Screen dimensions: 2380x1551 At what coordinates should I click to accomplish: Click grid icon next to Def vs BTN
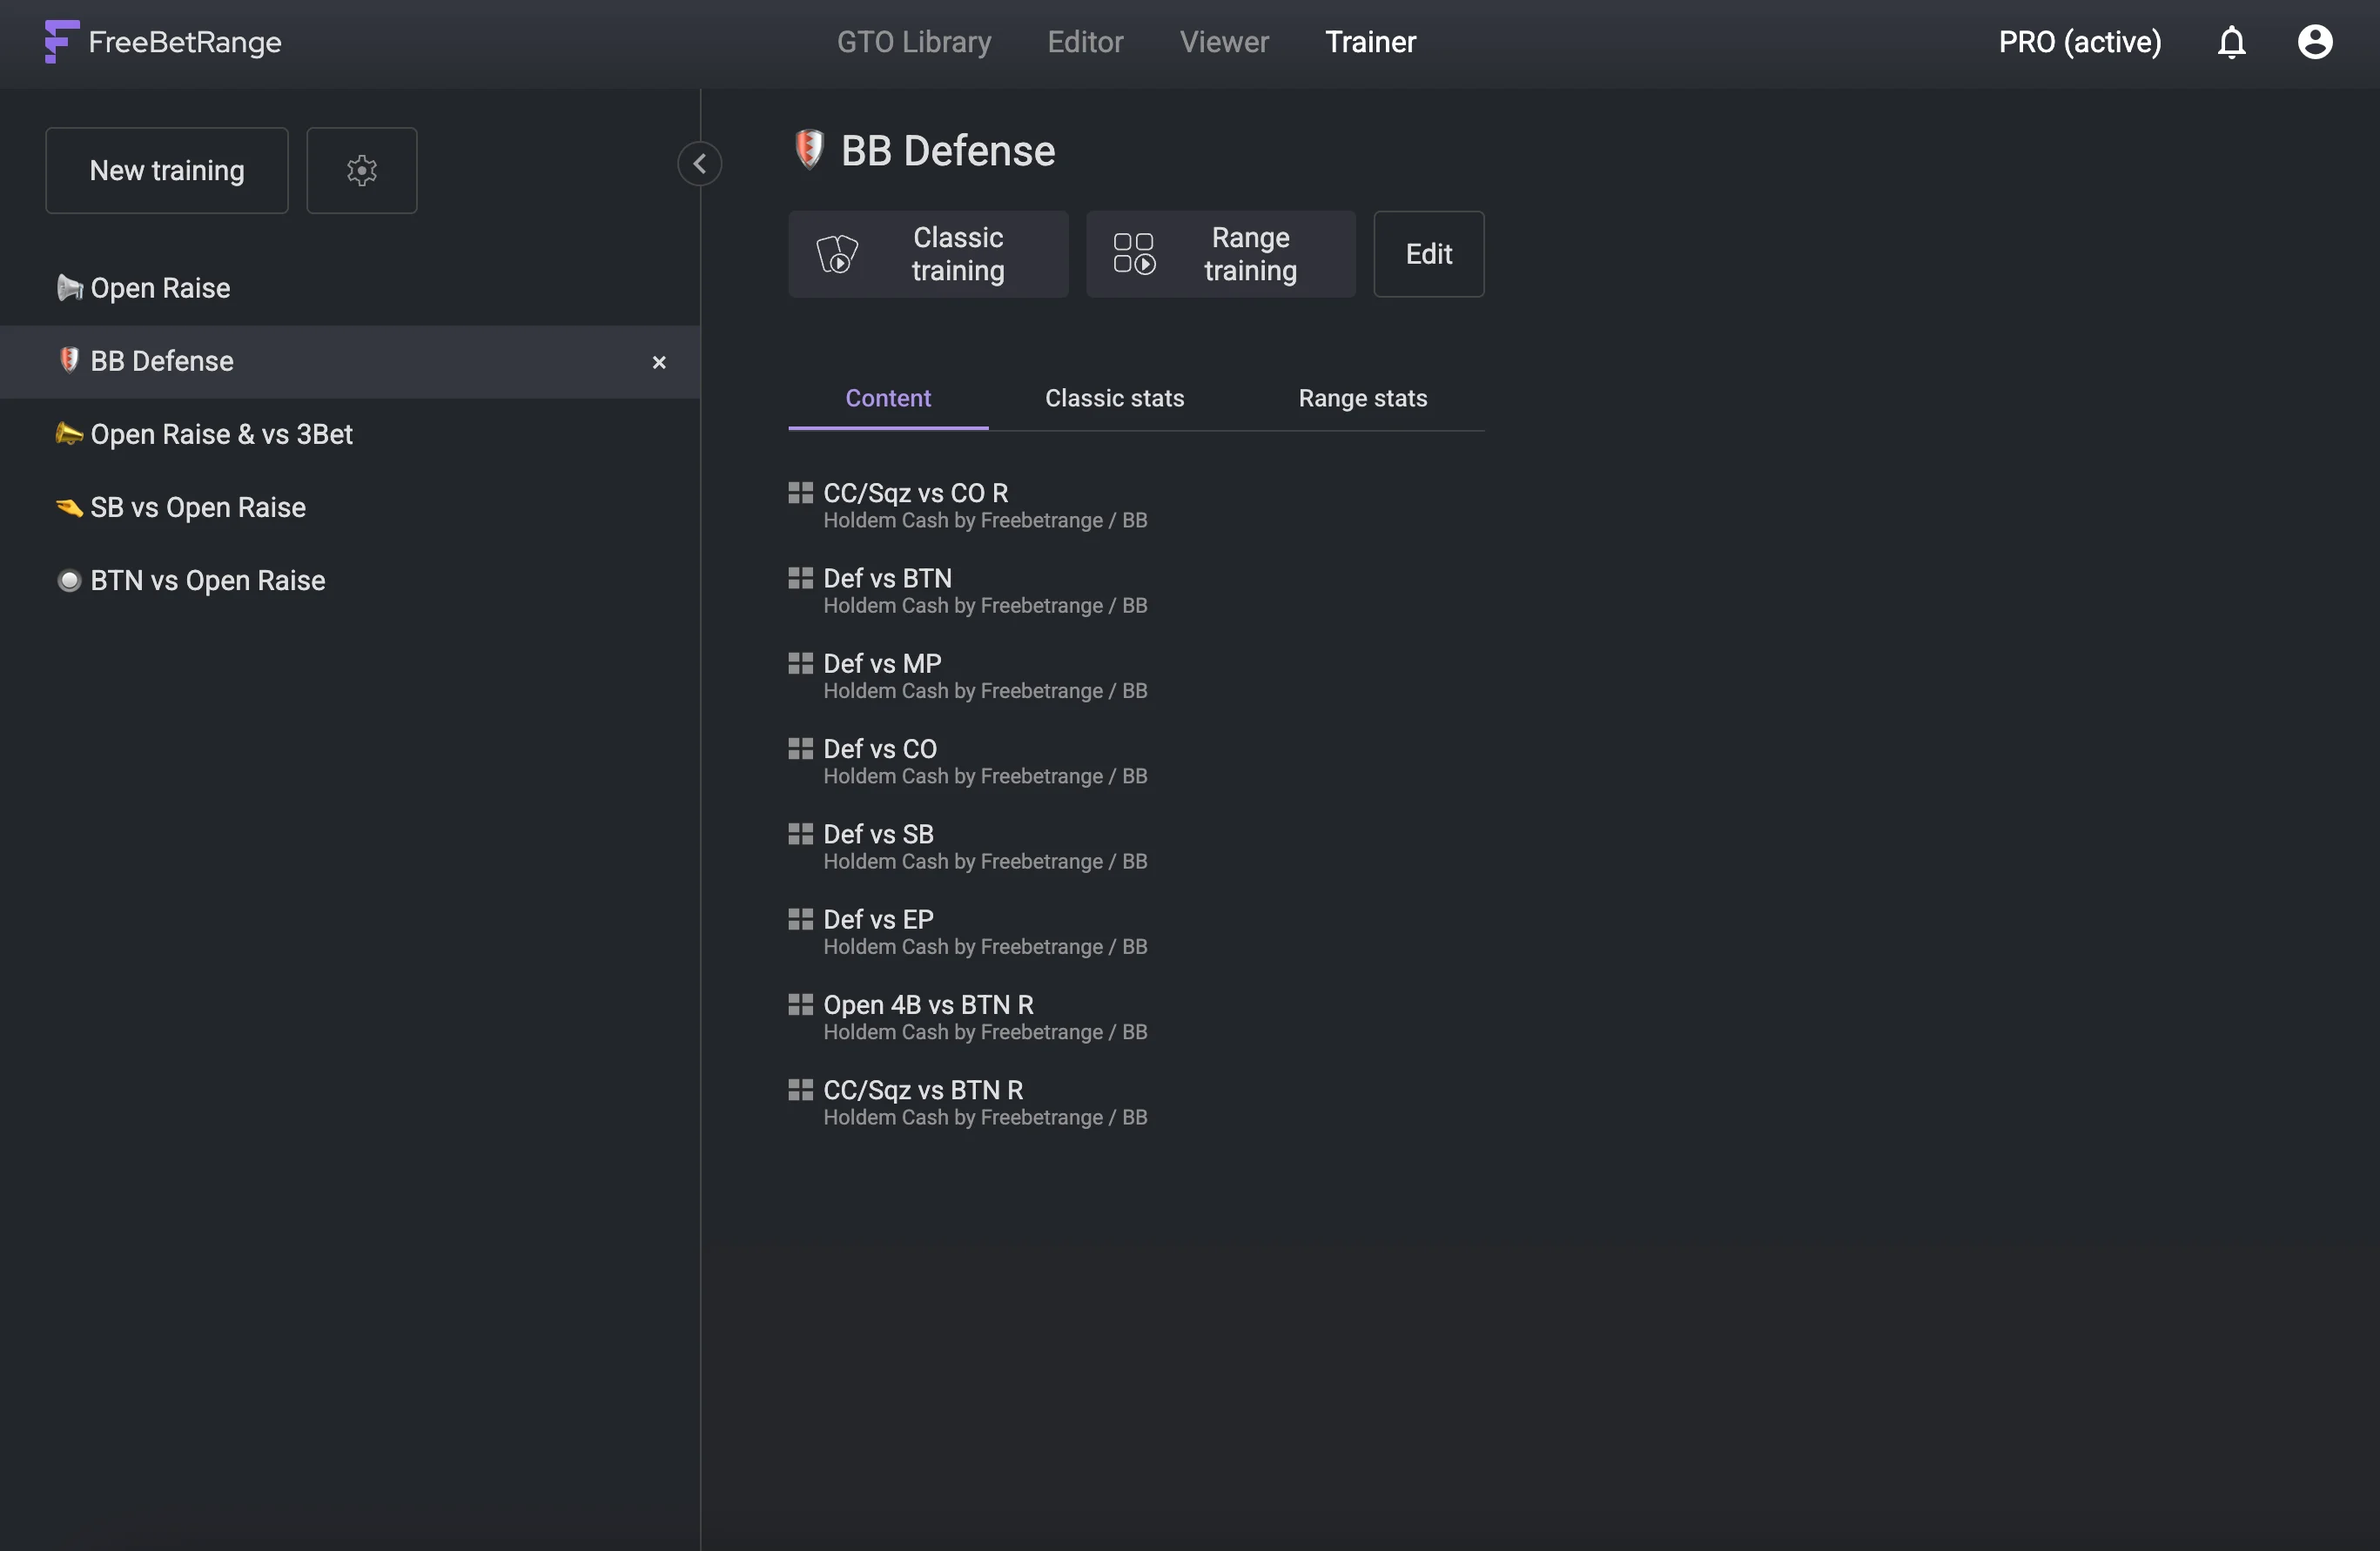800,577
